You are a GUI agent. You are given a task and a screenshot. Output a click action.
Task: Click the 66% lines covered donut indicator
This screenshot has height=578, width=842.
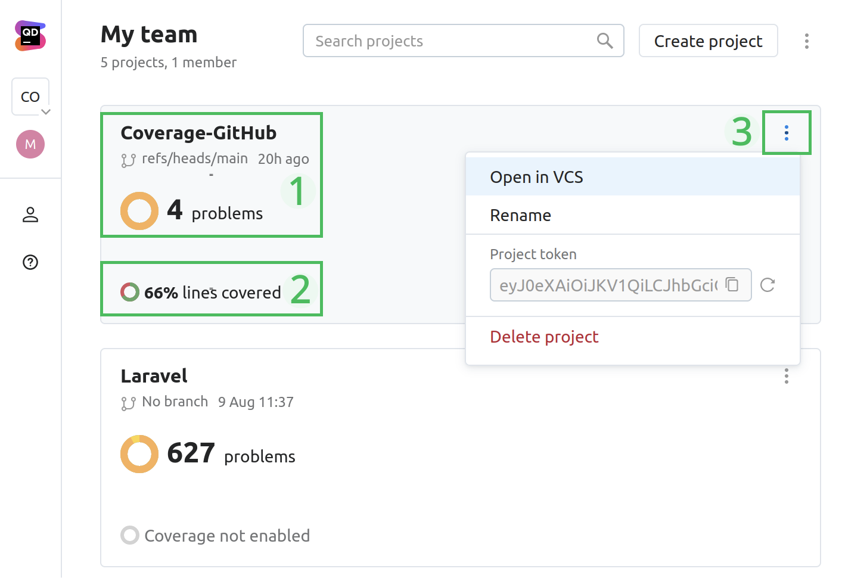click(130, 292)
